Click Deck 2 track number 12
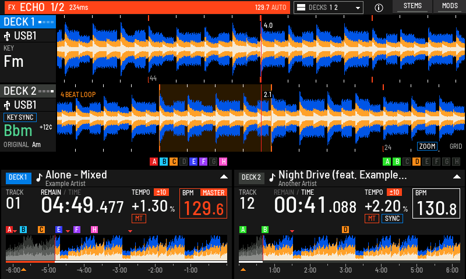 click(246, 203)
